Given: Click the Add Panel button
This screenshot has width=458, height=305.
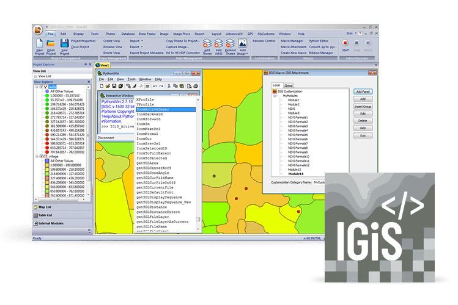Looking at the screenshot, I should coord(363,91).
